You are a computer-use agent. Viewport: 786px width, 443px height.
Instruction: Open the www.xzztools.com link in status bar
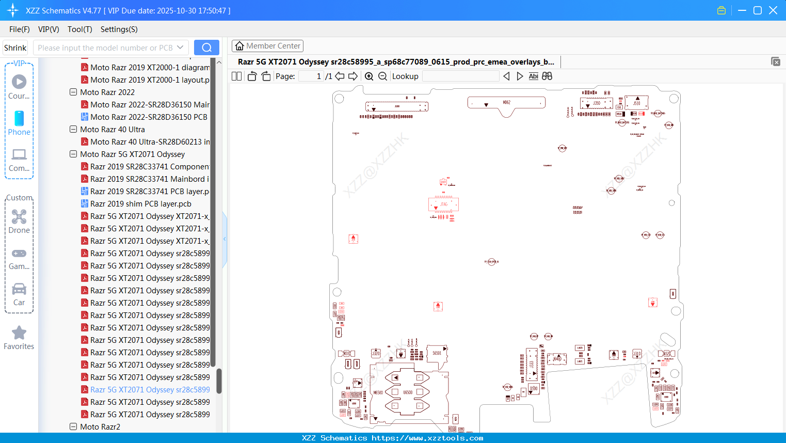tap(427, 438)
